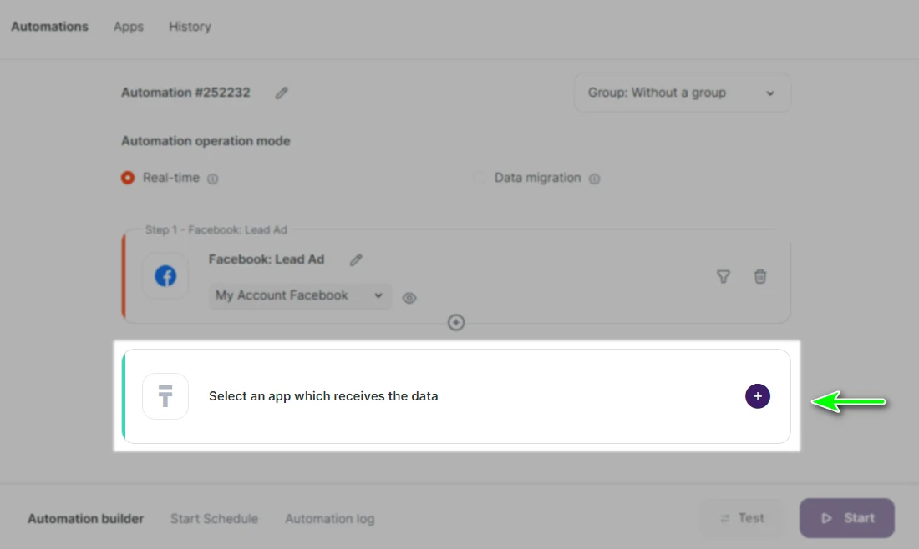Open the My Account Facebook dropdown

pyautogui.click(x=299, y=295)
